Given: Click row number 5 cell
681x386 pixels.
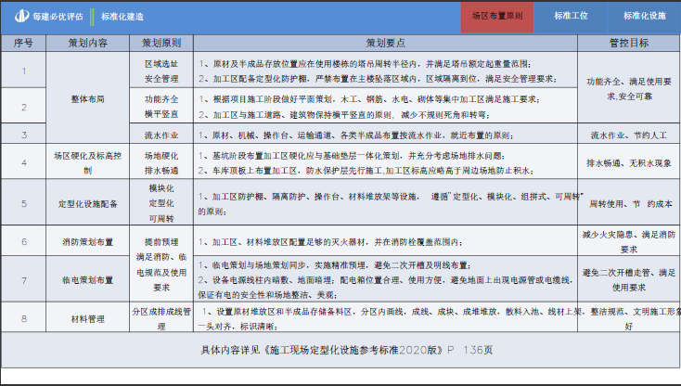Looking at the screenshot, I should coord(23,203).
